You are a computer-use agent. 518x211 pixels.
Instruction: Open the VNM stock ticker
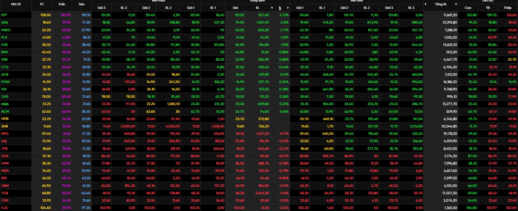[x=5, y=186]
